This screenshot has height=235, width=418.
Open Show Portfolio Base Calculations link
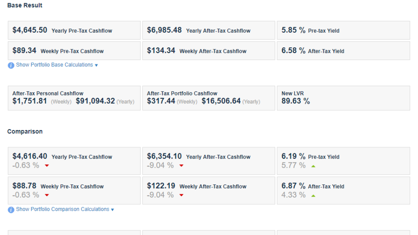(54, 65)
